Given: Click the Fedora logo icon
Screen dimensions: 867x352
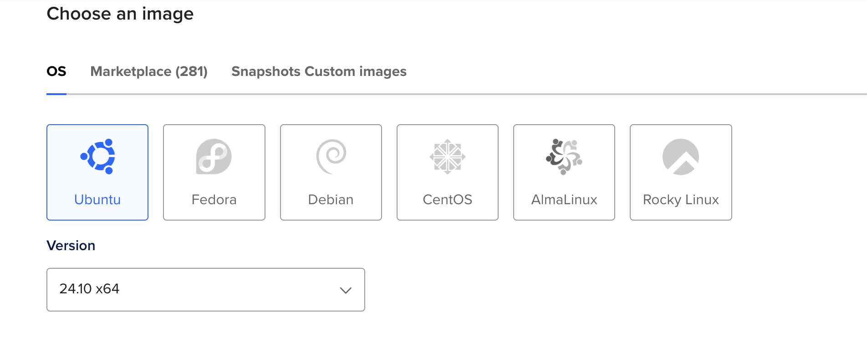Looking at the screenshot, I should [x=214, y=157].
